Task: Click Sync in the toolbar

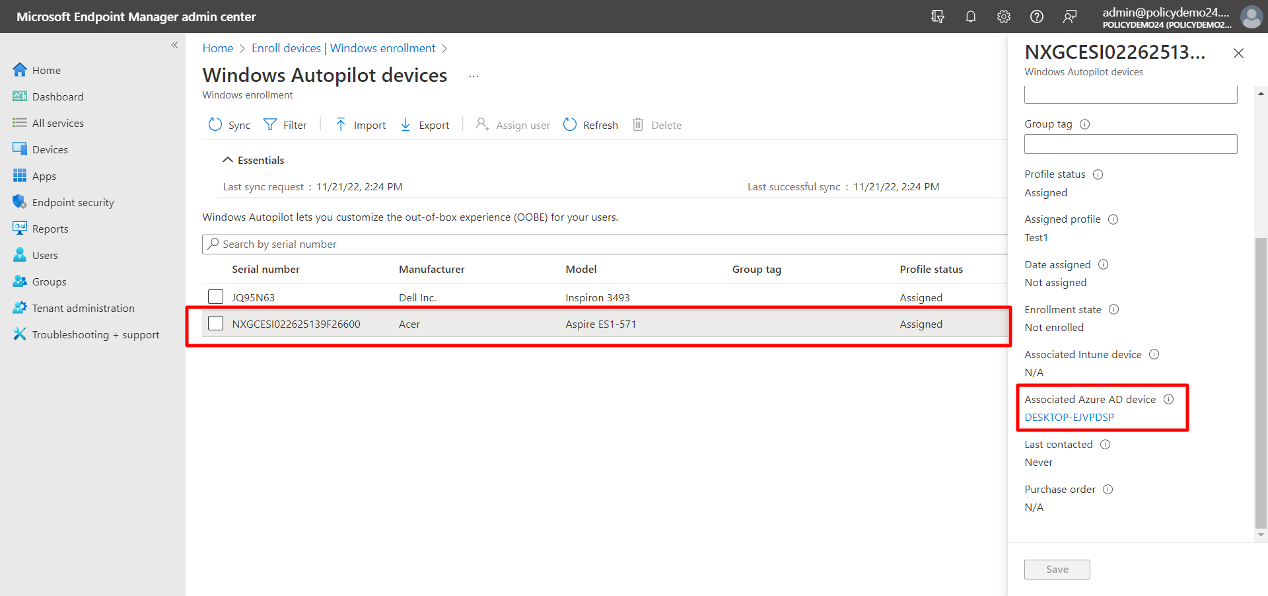Action: point(230,125)
